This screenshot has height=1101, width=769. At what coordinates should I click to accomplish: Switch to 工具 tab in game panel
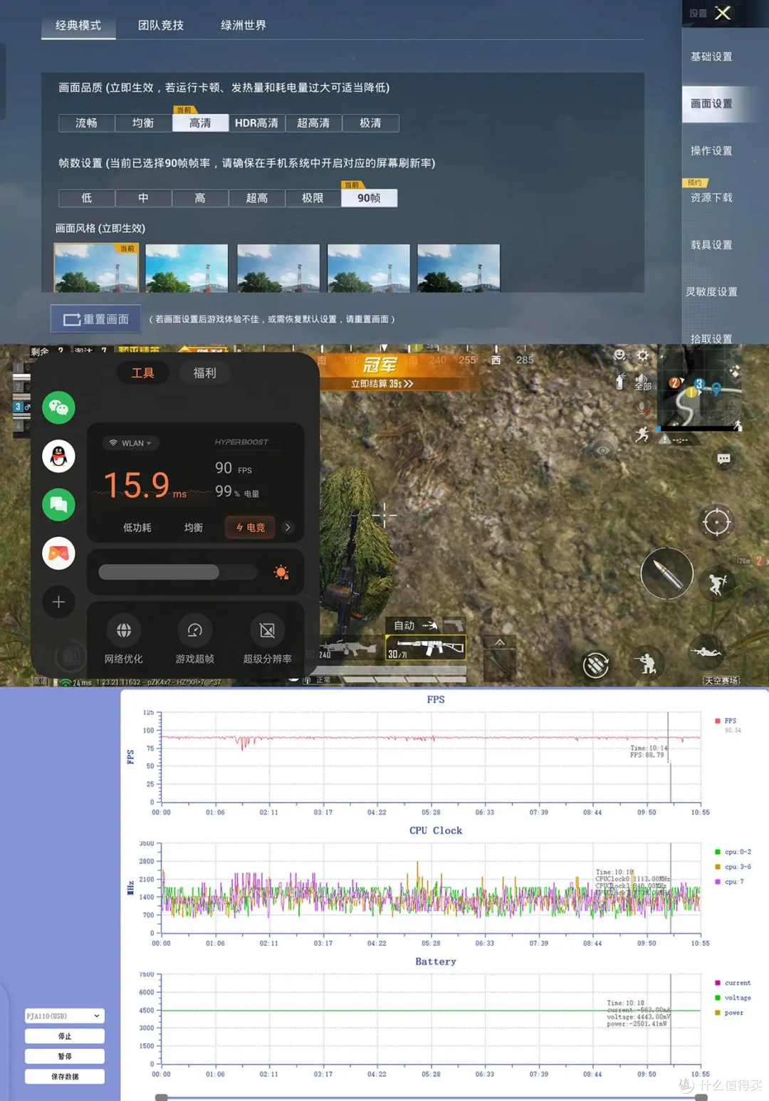coord(142,373)
